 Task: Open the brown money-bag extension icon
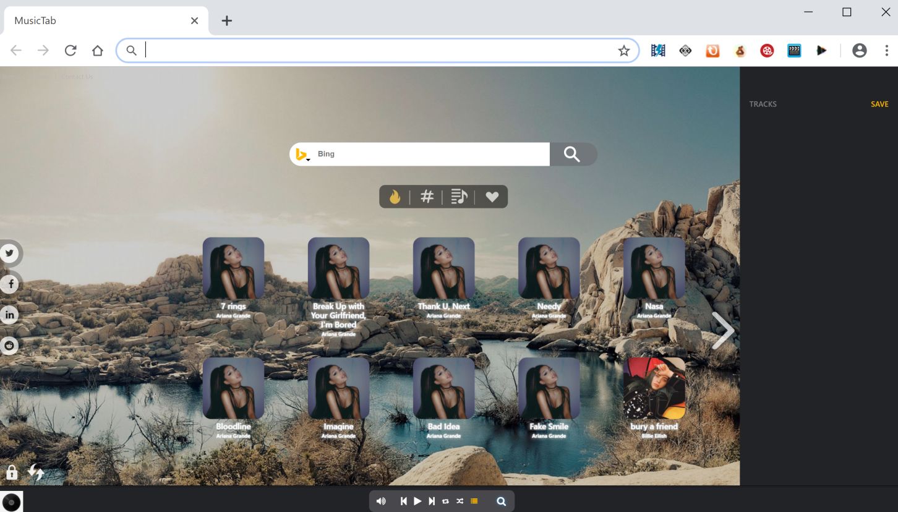740,51
